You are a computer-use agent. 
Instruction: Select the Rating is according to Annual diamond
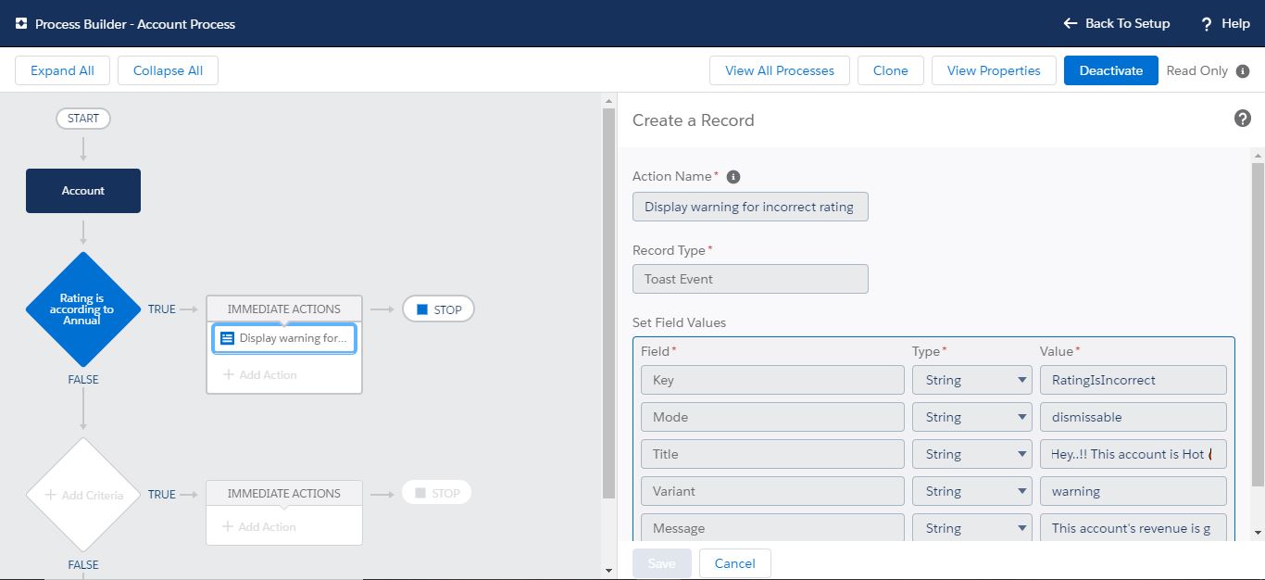coord(82,309)
